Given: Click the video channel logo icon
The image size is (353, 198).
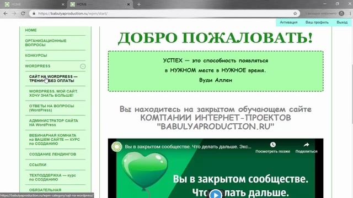Looking at the screenshot, I should click(x=116, y=147).
